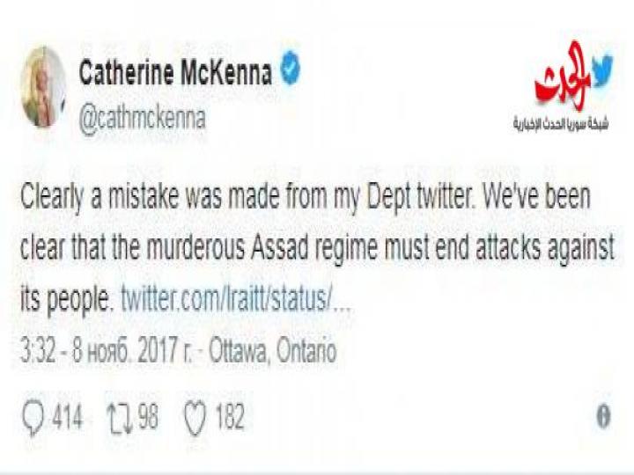Click the words 'its people' in tweet
Image resolution: width=634 pixels, height=475 pixels.
pos(67,301)
